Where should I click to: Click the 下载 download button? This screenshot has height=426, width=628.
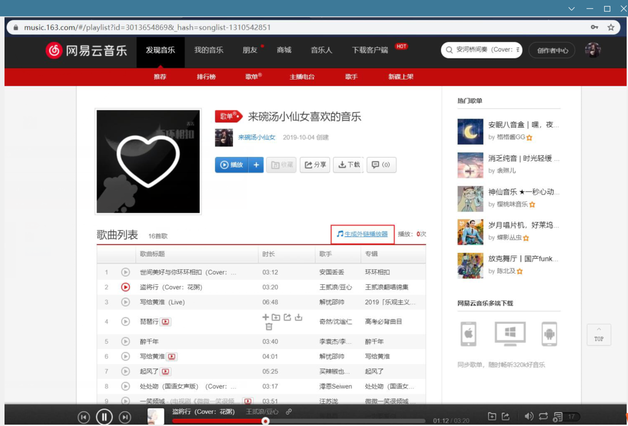[349, 165]
